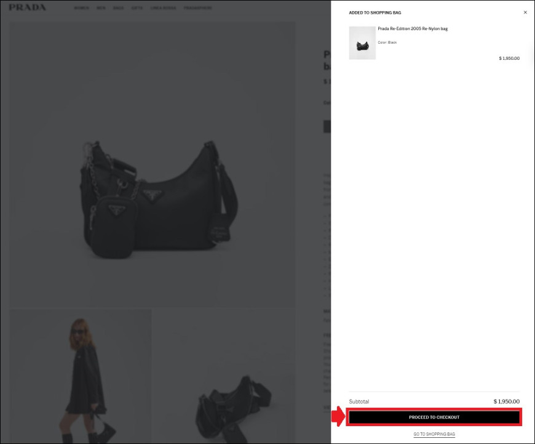Select the Added to Shopping Bag heading
Viewport: 535px width, 444px height.
pos(375,13)
